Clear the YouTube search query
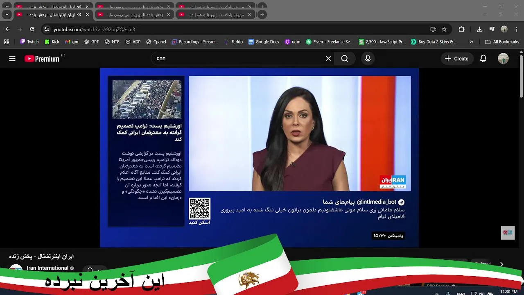Image resolution: width=524 pixels, height=295 pixels. coord(328,59)
